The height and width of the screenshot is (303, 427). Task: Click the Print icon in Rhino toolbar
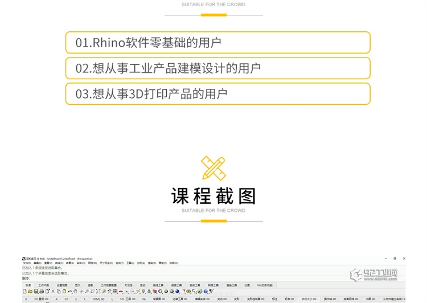click(x=42, y=291)
